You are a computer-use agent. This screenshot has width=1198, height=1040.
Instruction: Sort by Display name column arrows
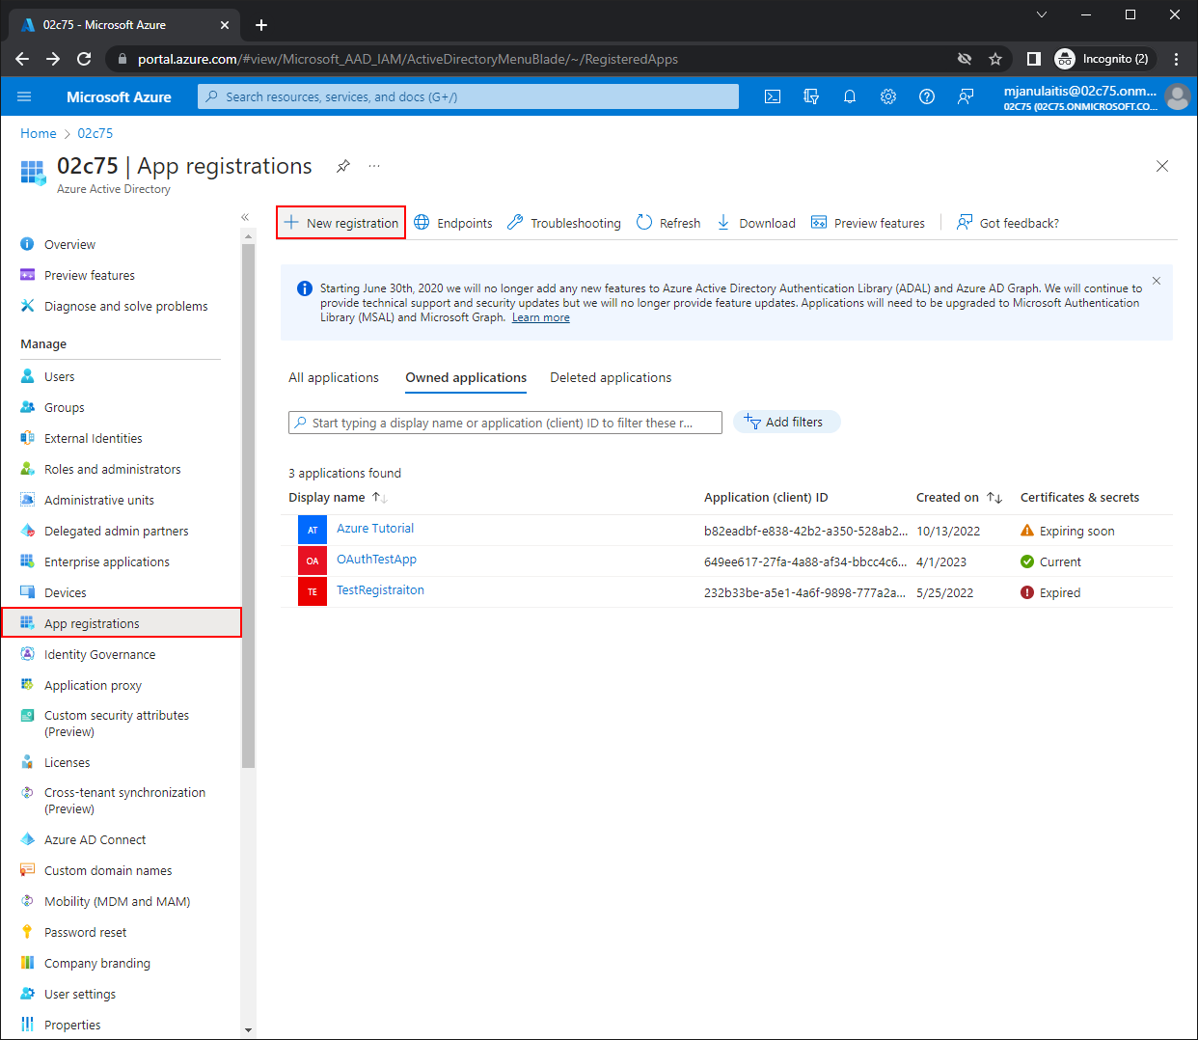[x=380, y=498]
